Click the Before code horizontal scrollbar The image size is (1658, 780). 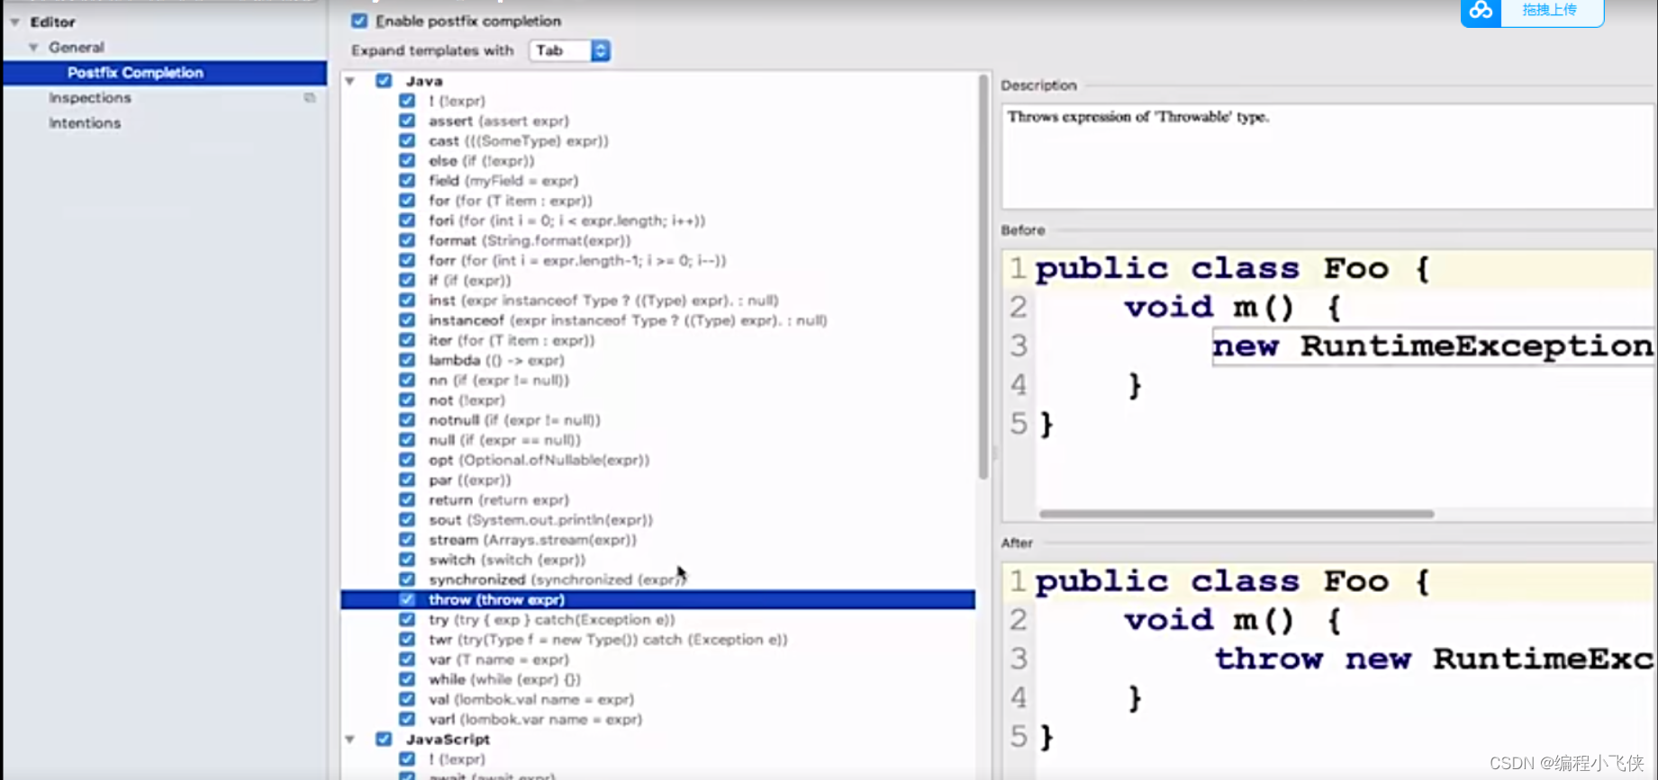pyautogui.click(x=1237, y=515)
